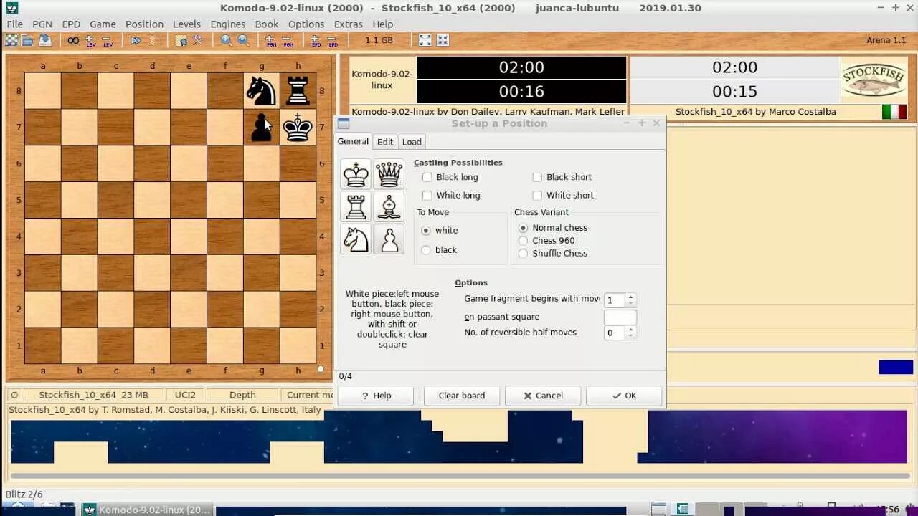The height and width of the screenshot is (516, 918).
Task: Start infinite analysis via the infinity icon
Action: 73,40
